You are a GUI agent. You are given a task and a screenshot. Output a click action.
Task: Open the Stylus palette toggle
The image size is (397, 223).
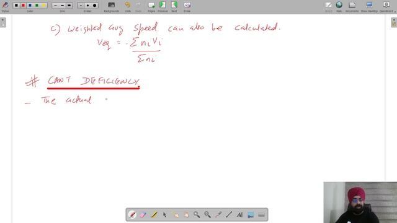[x=5, y=6]
